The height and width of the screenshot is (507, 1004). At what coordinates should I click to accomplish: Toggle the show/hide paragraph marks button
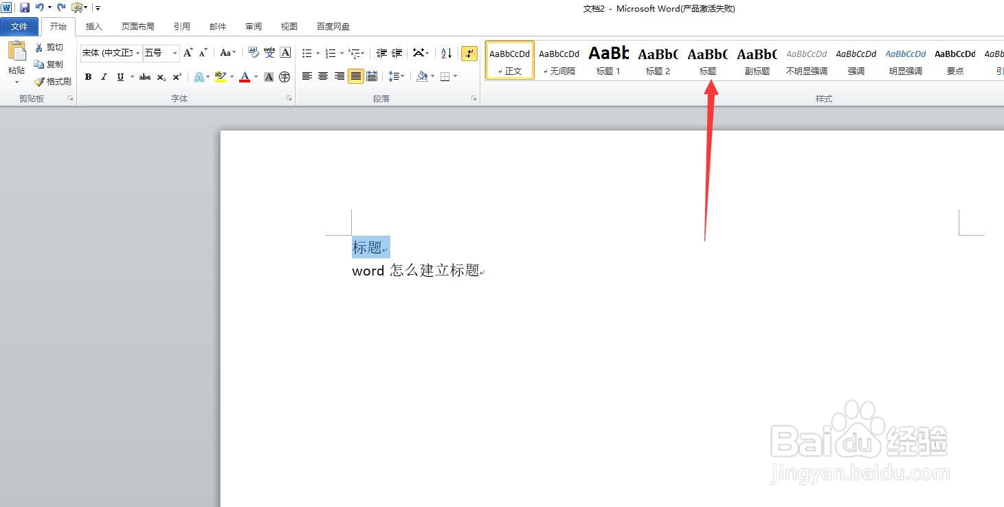pos(469,52)
